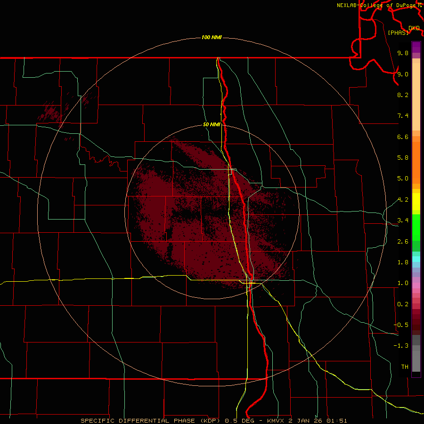Click the 2 JAN 26 01:51 timestamp

pos(318,421)
